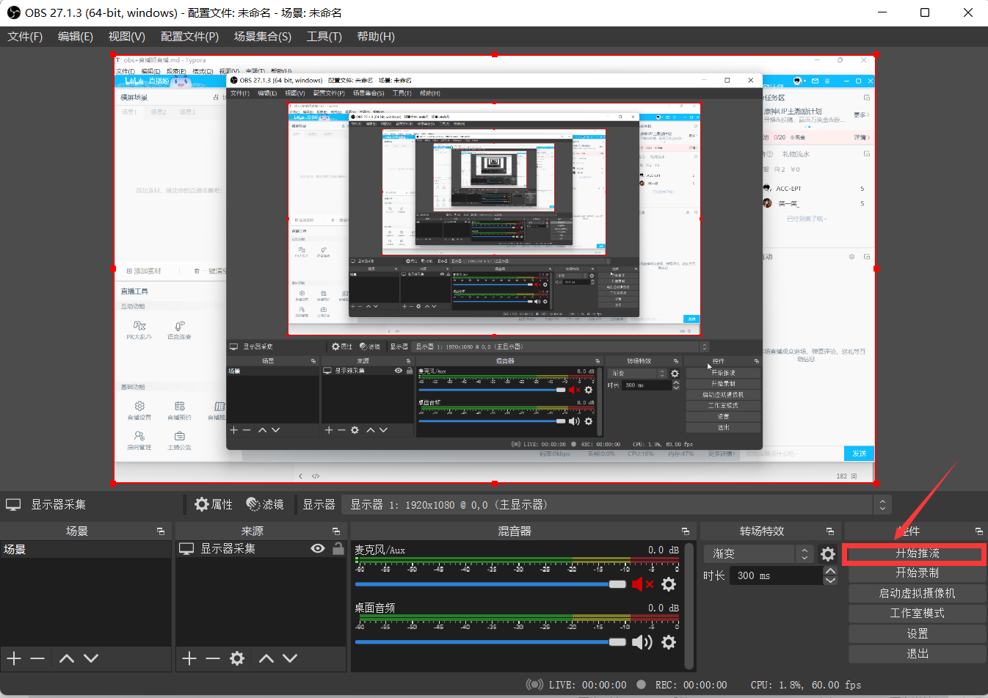The height and width of the screenshot is (698, 988).
Task: Adjust the 麦克风/Aux volume slider
Action: [490, 584]
